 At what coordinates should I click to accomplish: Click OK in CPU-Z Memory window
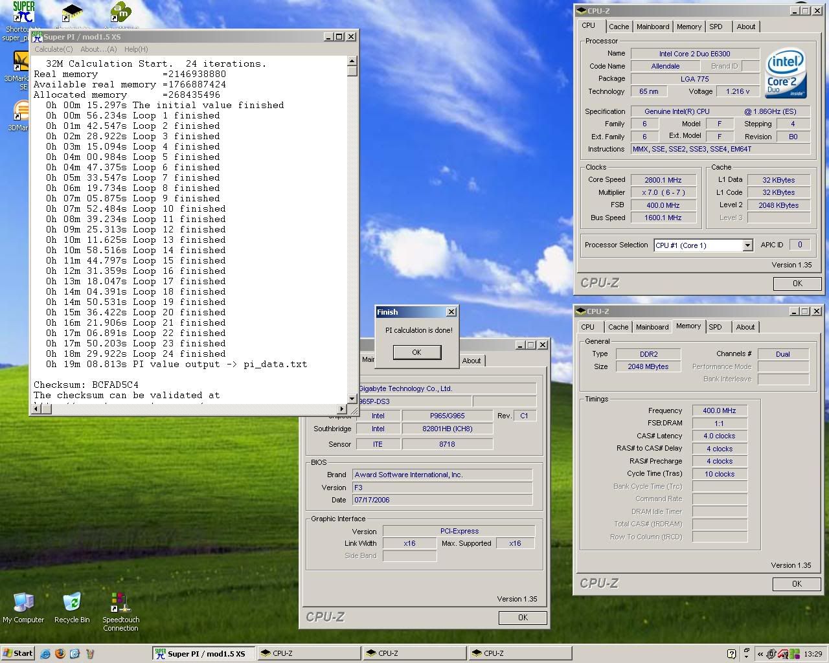[x=797, y=584]
